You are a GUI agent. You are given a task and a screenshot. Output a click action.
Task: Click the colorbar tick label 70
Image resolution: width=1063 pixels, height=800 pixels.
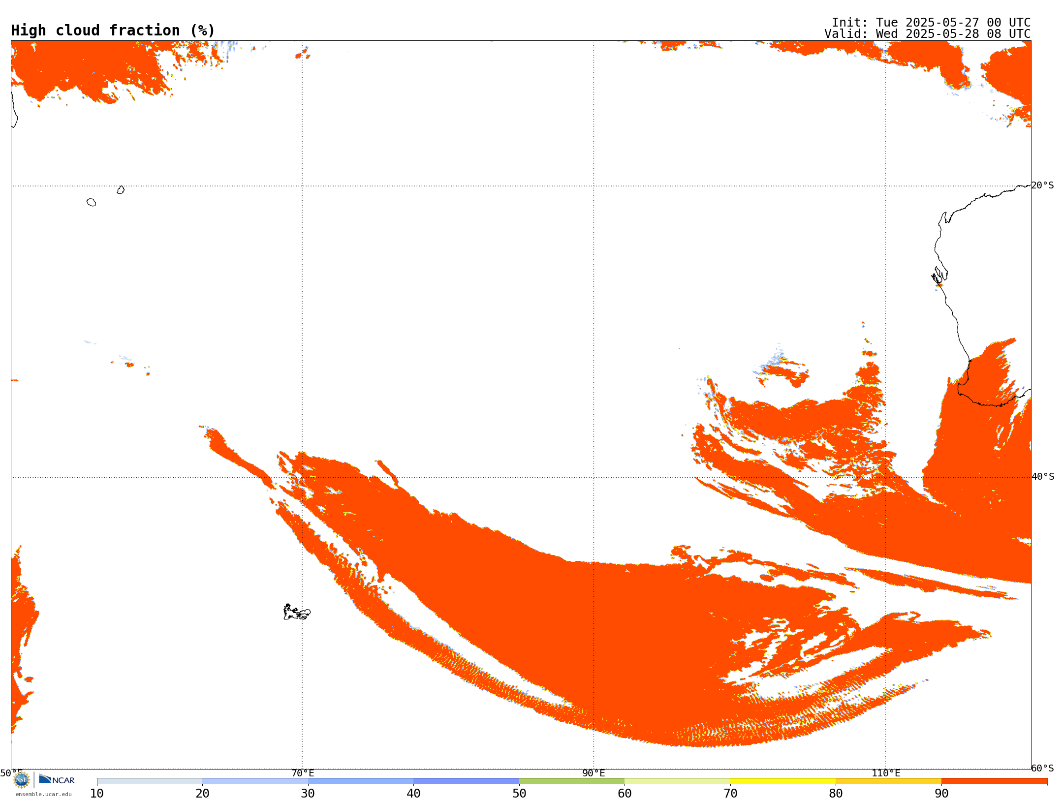[730, 794]
